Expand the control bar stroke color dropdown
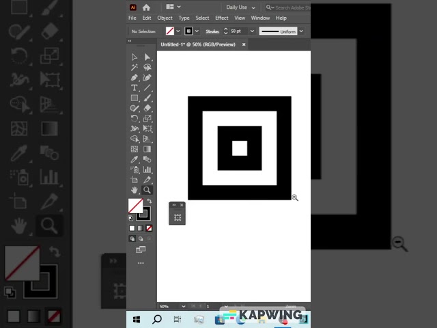The image size is (437, 328). 197,31
